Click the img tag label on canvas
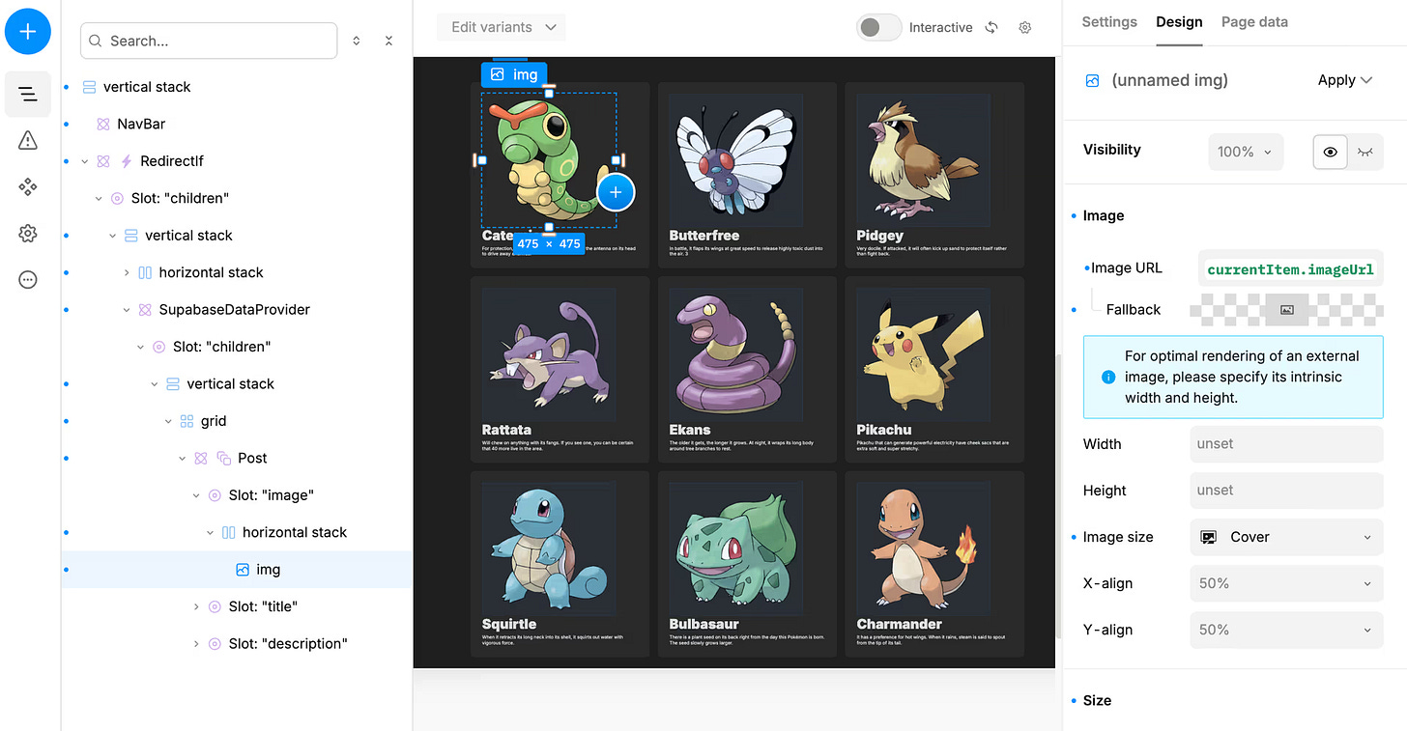Image resolution: width=1407 pixels, height=731 pixels. tap(514, 74)
